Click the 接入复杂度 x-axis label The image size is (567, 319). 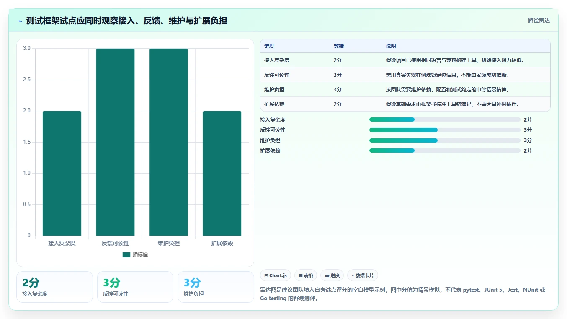pos(62,243)
